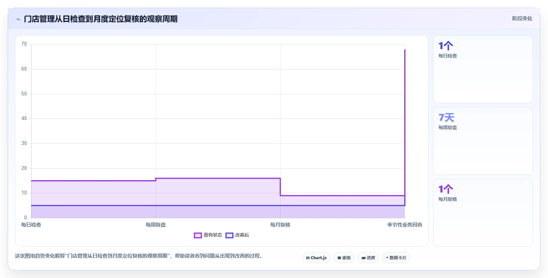Click the chart title 门店管理从日检查到月度定位复核的观察周期
The image size is (548, 278).
click(101, 19)
